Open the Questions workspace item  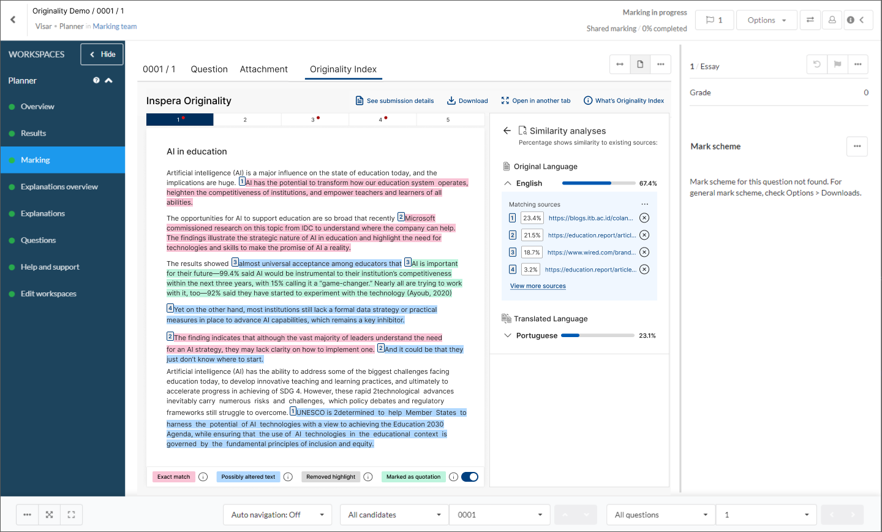pyautogui.click(x=62, y=240)
